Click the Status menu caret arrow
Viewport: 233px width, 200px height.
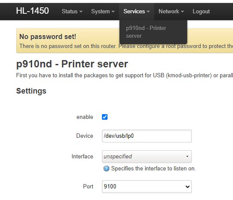coord(81,12)
